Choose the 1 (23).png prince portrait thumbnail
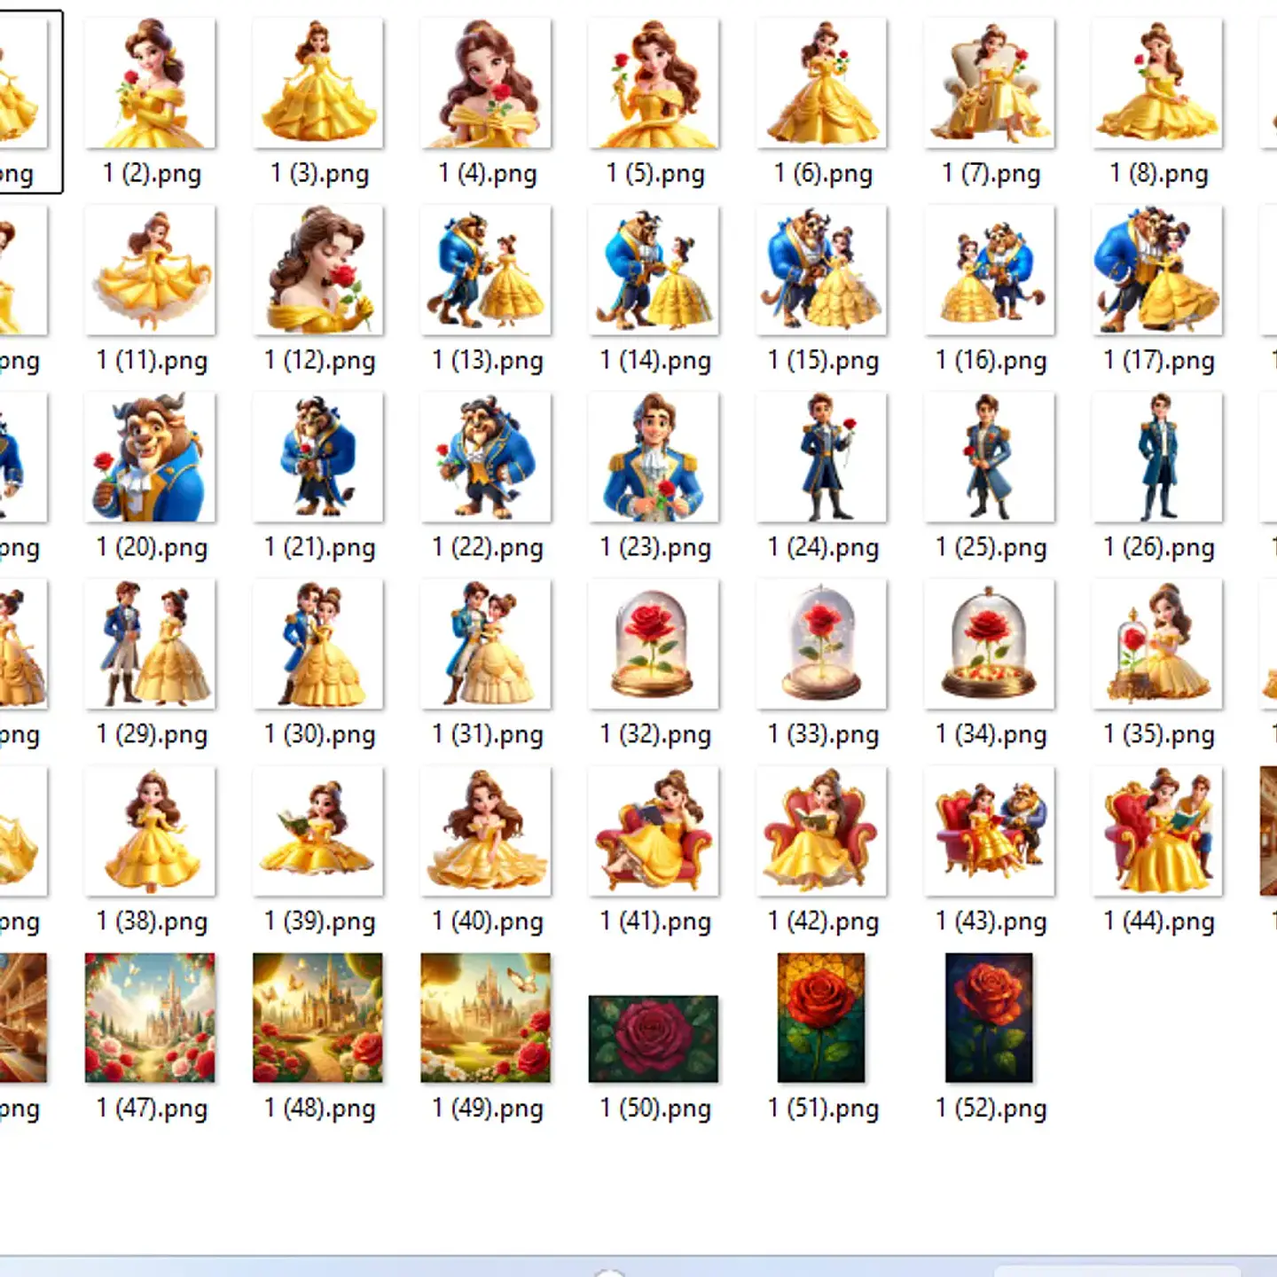 coord(654,458)
